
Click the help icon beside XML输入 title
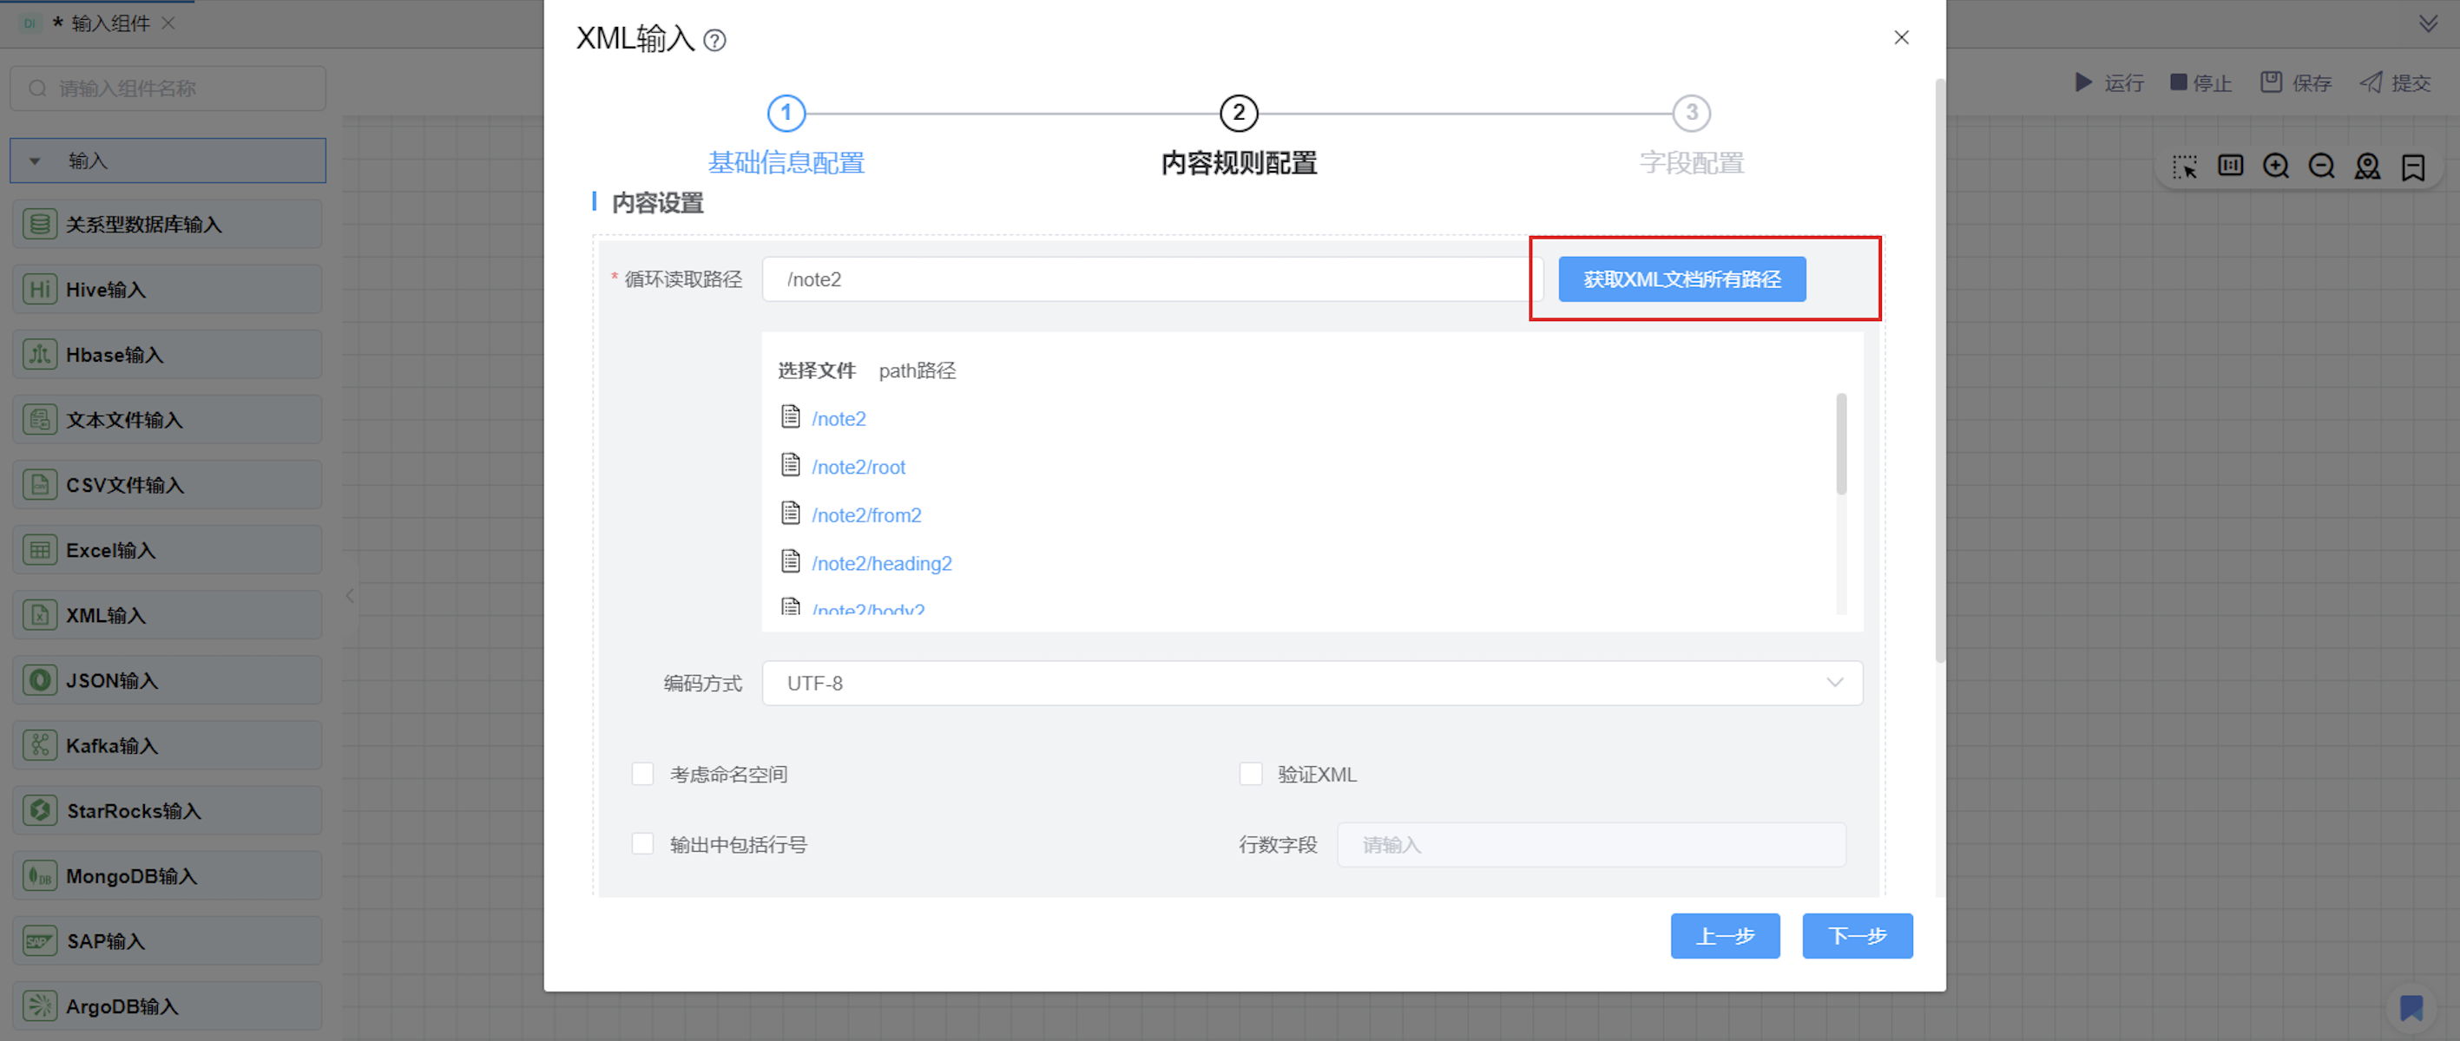(x=714, y=40)
